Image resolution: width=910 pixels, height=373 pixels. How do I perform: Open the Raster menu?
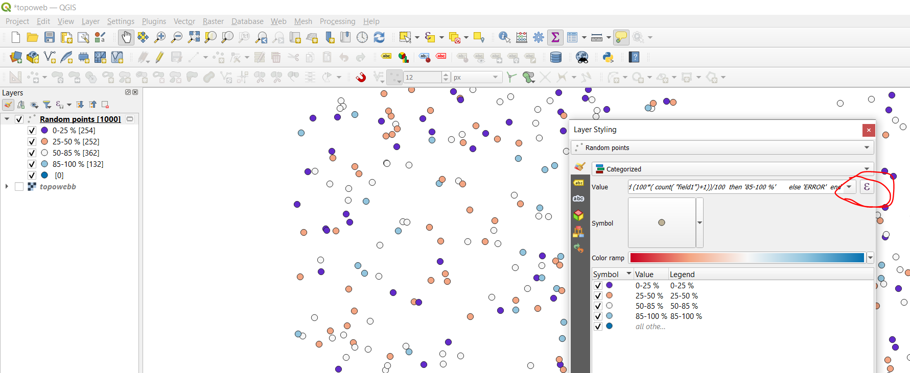point(213,21)
